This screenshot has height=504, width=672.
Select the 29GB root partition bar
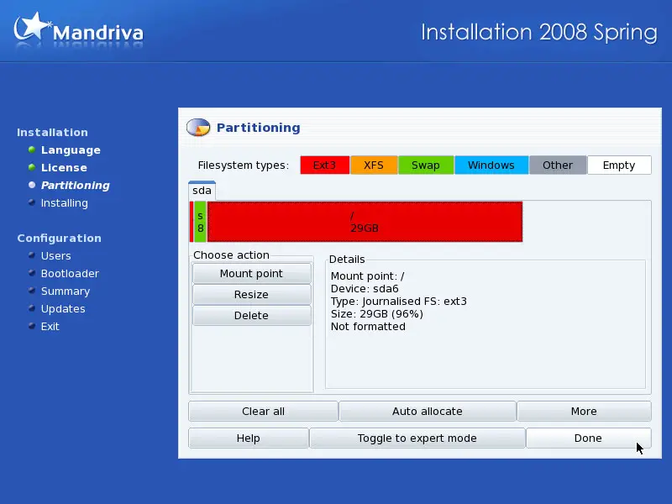(365, 222)
